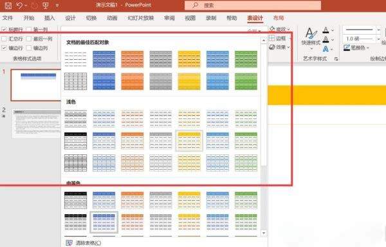386x247 pixels.
Task: Open the 1.0 磅 pen weight dropdown
Action: (379, 39)
